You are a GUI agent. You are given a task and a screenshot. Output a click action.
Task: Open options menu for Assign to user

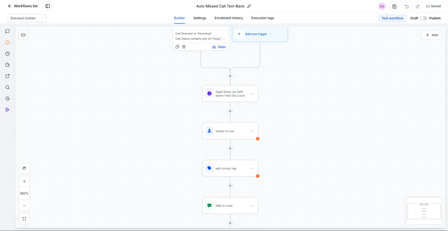[252, 131]
